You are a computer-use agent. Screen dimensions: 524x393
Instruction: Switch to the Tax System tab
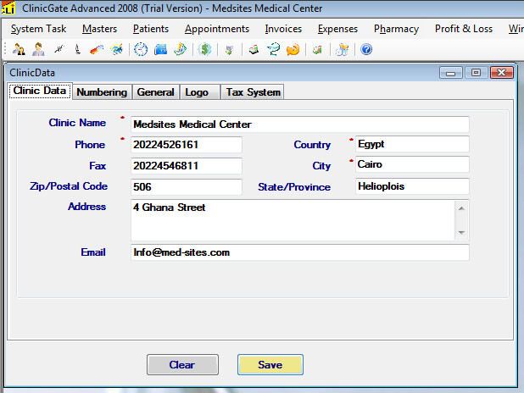click(253, 92)
